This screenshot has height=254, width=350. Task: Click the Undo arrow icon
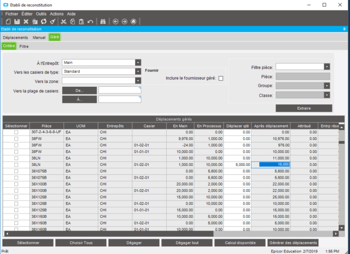click(90, 22)
